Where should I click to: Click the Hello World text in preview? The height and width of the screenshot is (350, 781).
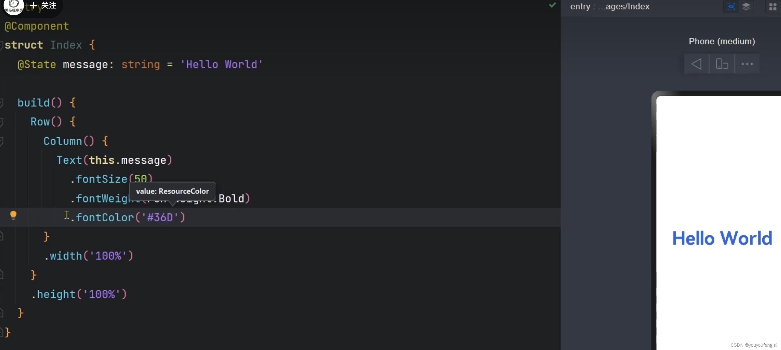722,238
